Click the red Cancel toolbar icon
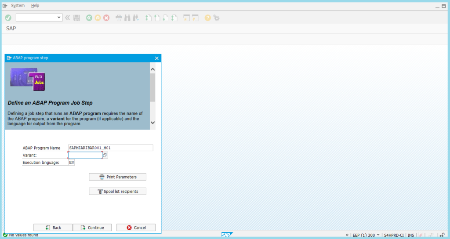Image resolution: width=450 pixels, height=239 pixels. [x=106, y=18]
